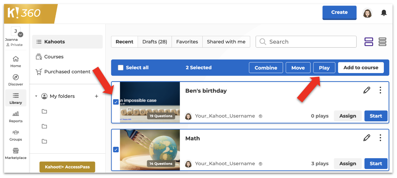Open Marketplace in left sidebar
The image size is (397, 178).
16,154
